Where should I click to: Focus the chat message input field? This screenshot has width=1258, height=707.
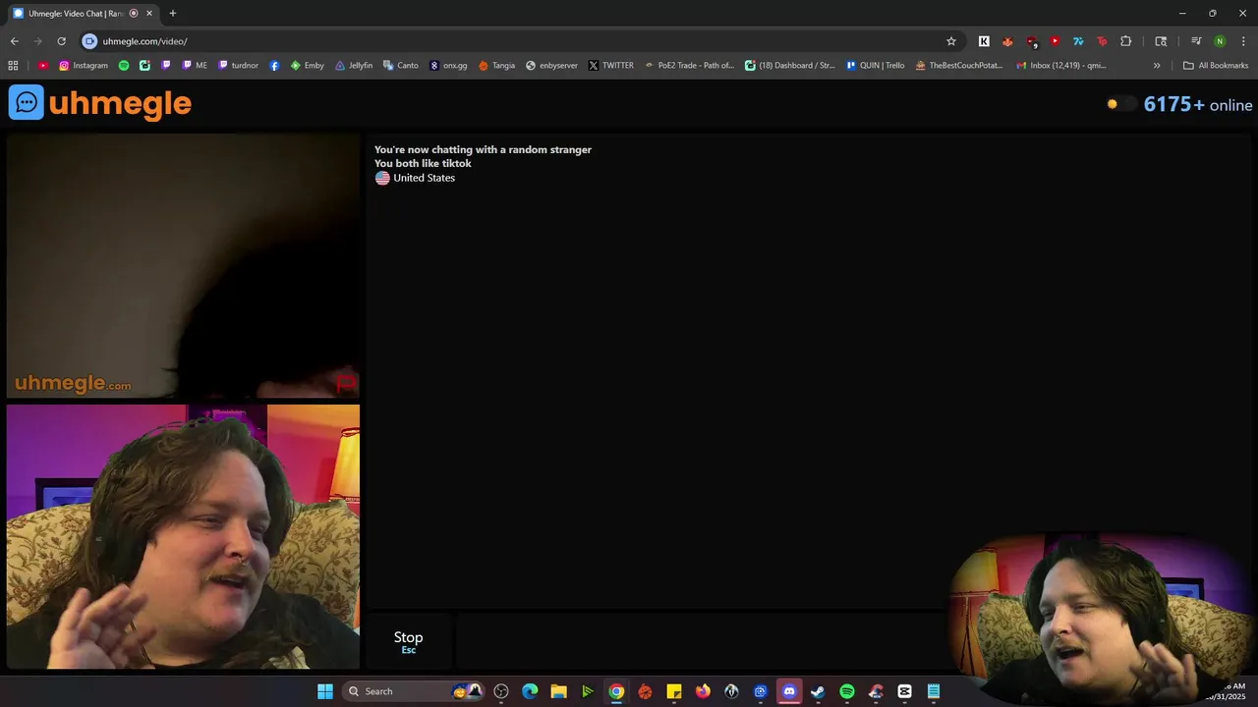coord(702,641)
